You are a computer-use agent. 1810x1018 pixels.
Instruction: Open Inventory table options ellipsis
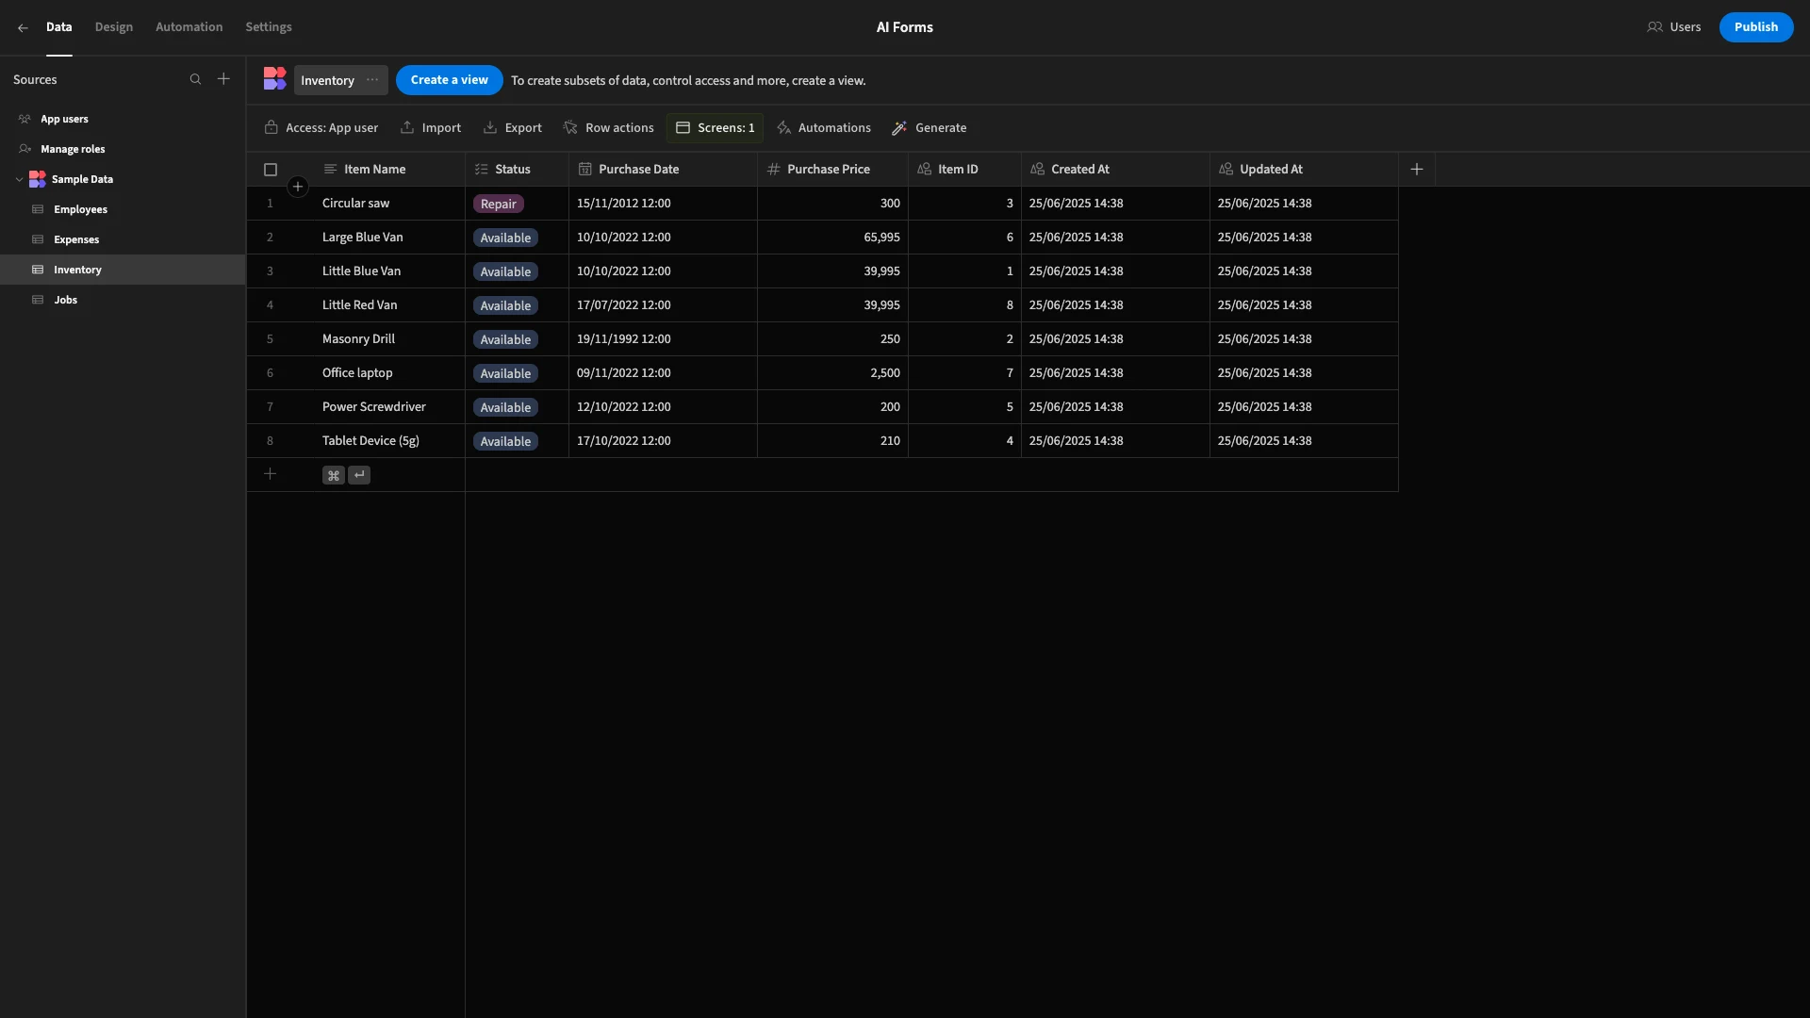[x=372, y=80]
